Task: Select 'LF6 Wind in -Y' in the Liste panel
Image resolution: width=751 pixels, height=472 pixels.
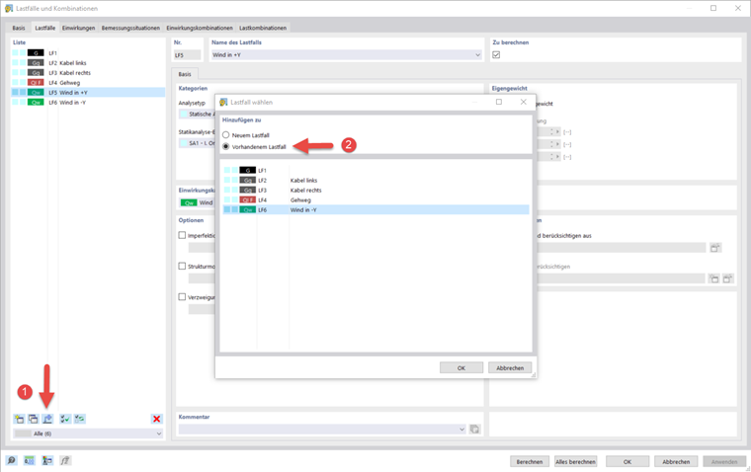Action: pyautogui.click(x=88, y=102)
